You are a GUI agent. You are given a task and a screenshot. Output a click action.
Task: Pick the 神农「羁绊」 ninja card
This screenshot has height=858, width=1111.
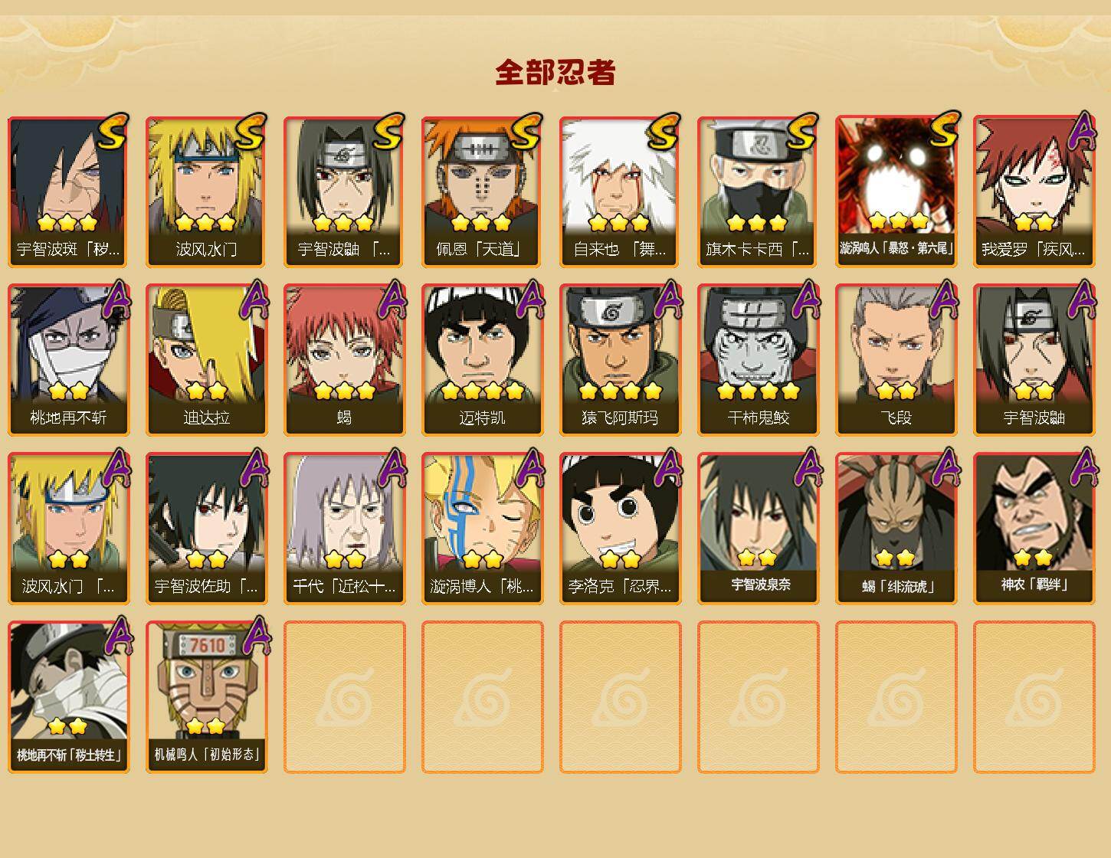1034,529
